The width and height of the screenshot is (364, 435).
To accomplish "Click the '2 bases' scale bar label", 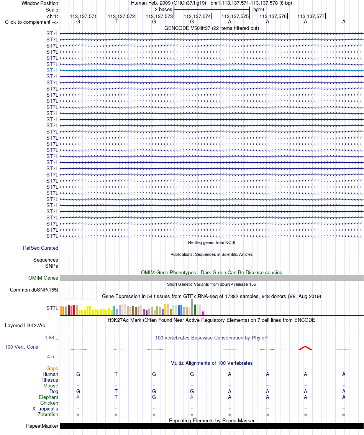I will coord(163,10).
